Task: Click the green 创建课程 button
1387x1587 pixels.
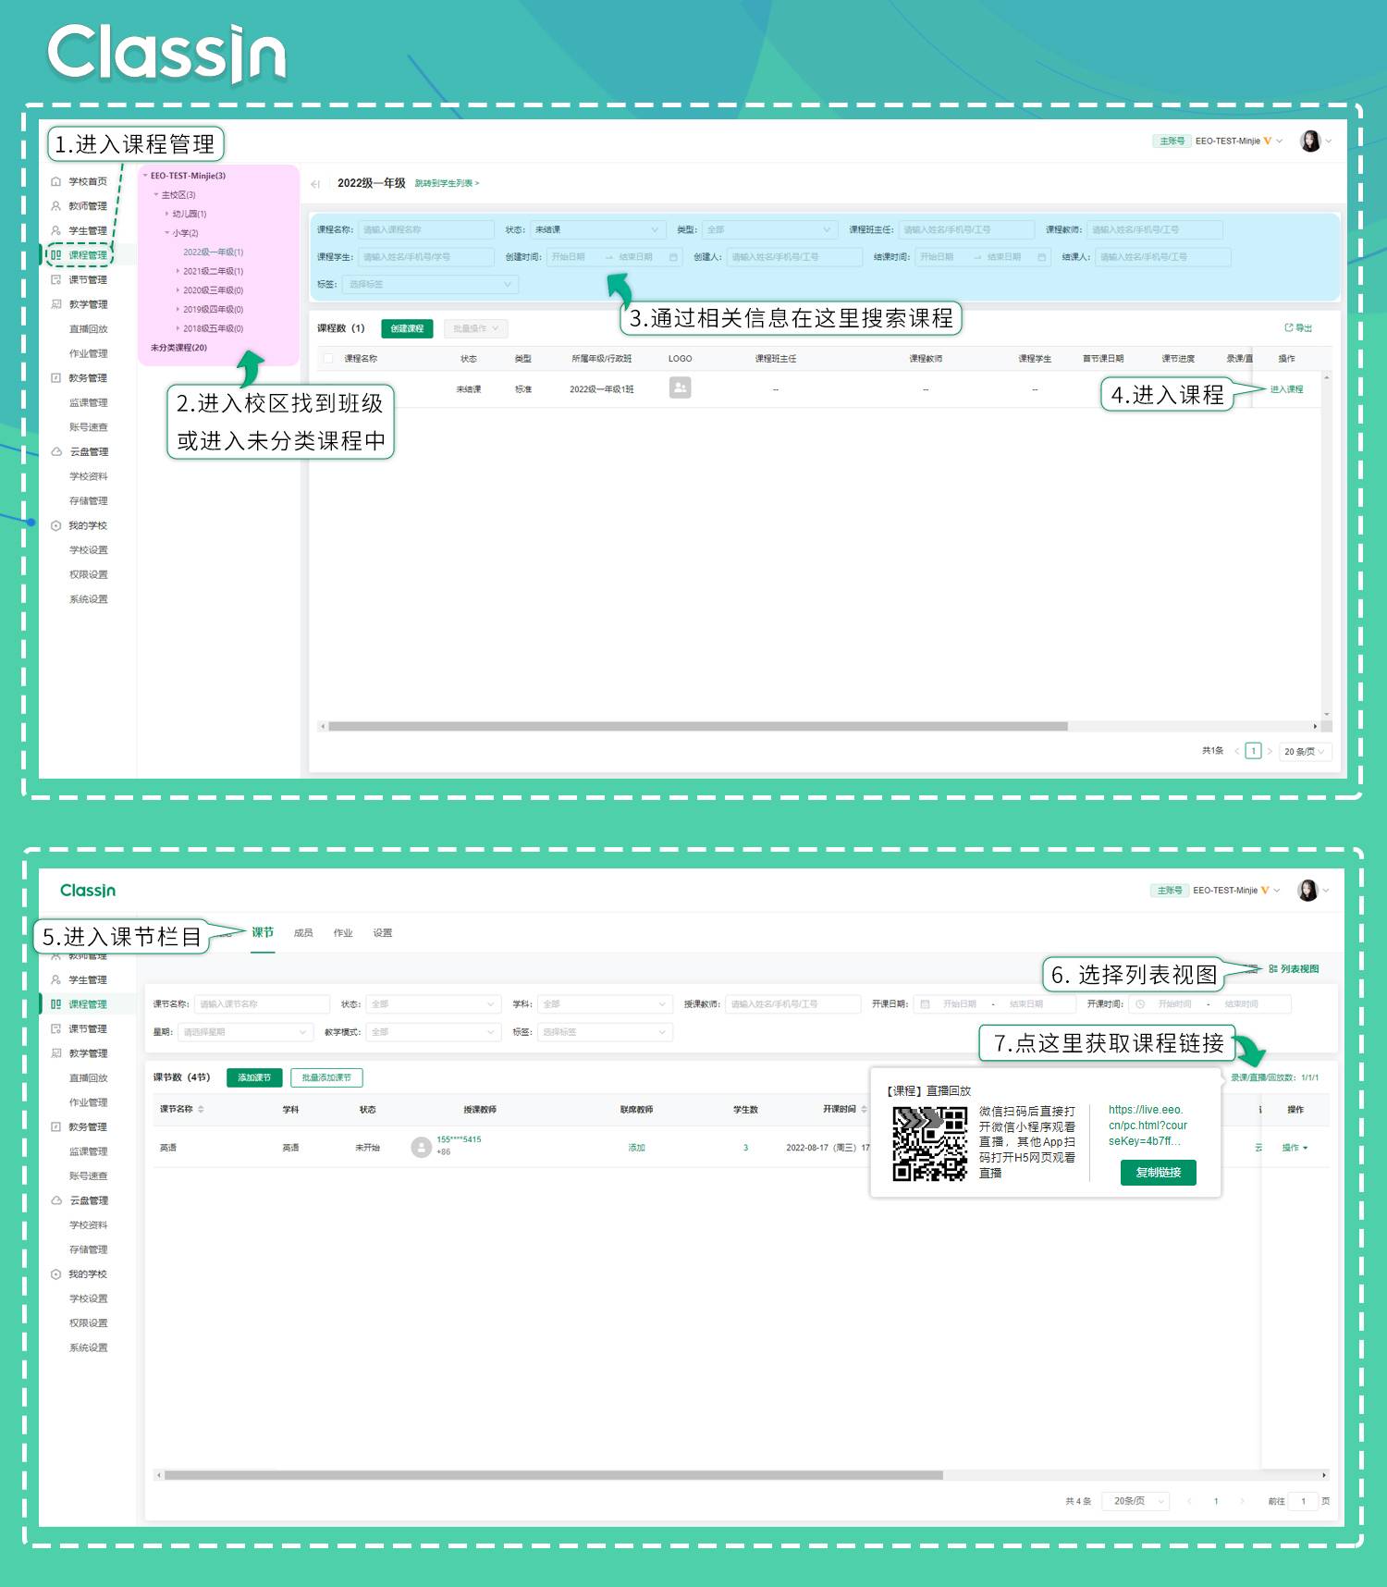Action: click(x=407, y=328)
